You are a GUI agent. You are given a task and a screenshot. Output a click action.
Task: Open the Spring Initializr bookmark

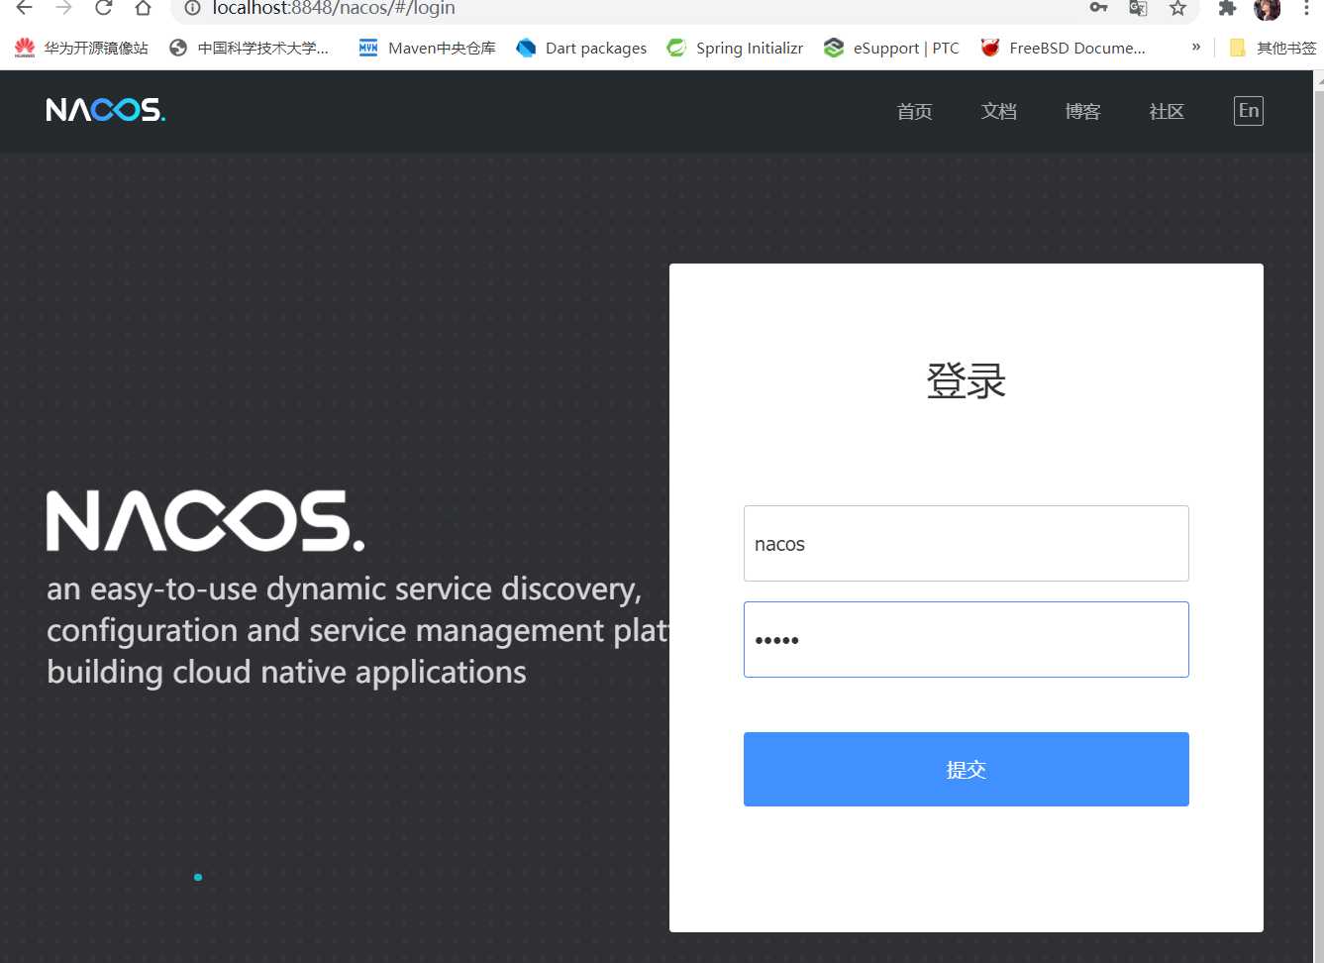pyautogui.click(x=735, y=48)
